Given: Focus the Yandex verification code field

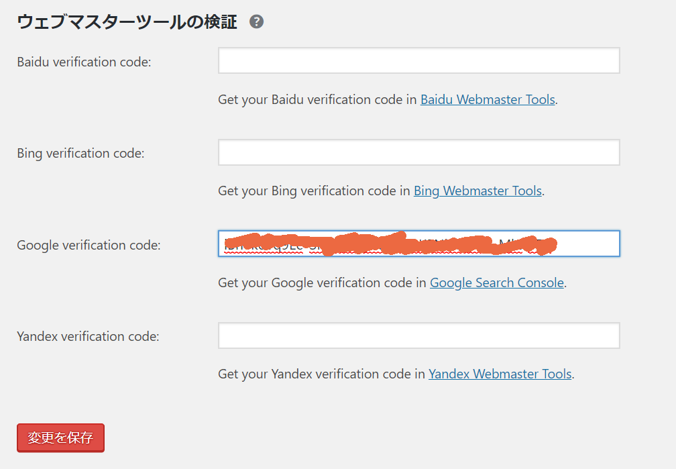Looking at the screenshot, I should pos(418,335).
